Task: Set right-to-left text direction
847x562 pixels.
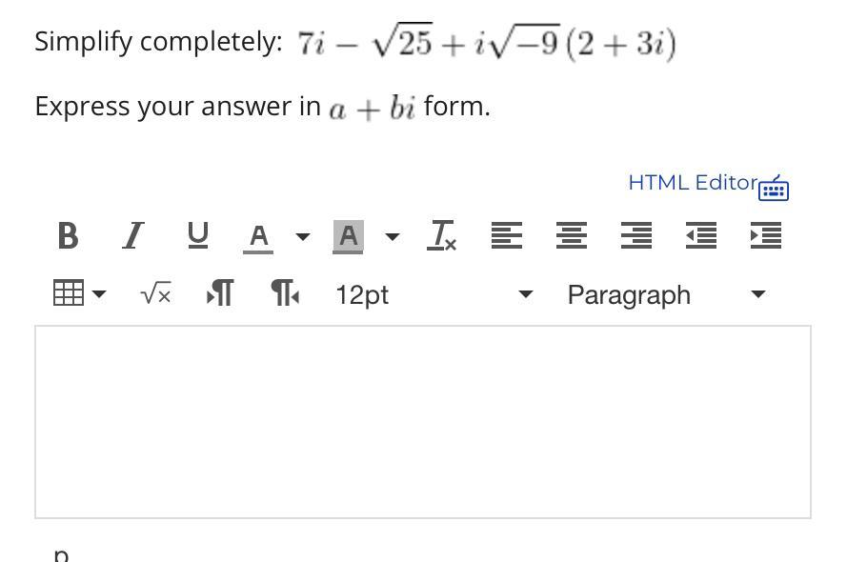Action: pos(285,294)
